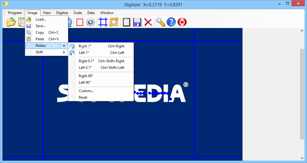Click the ruler frame scale toolbar icon
Screen dimensions: 307x163
pos(114,22)
